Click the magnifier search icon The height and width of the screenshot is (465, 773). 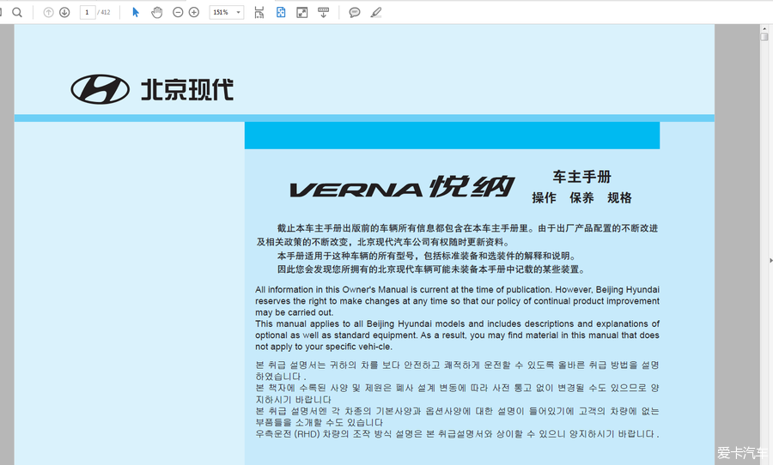pos(17,12)
